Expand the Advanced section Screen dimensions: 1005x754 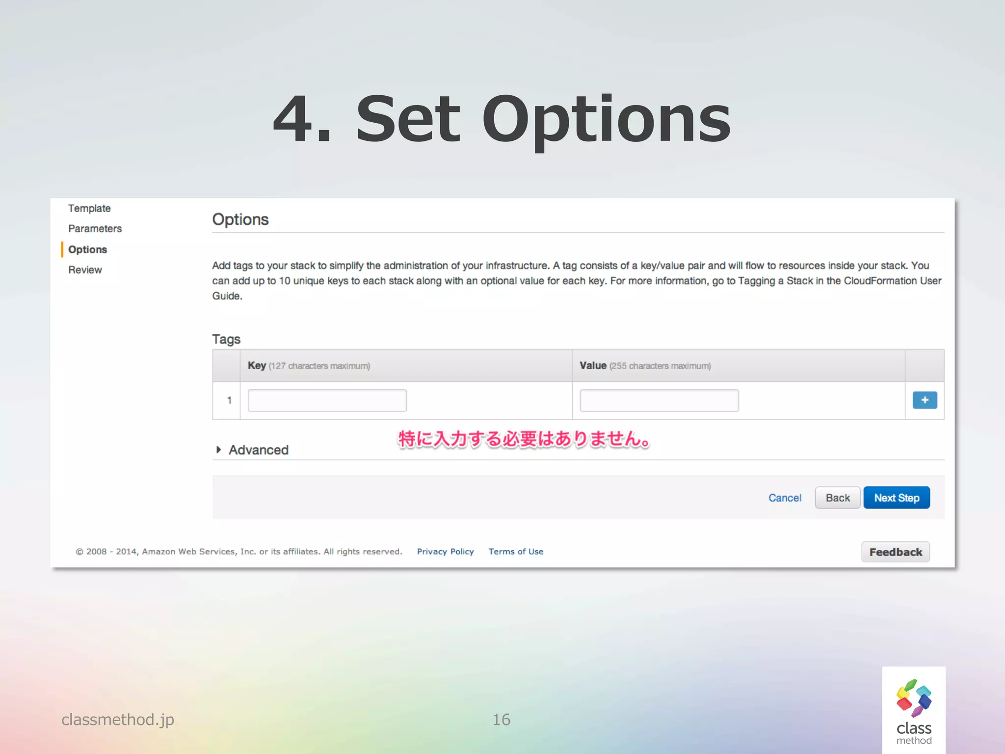252,450
